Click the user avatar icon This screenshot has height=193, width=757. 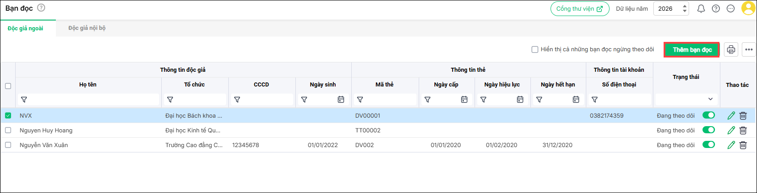click(x=748, y=8)
